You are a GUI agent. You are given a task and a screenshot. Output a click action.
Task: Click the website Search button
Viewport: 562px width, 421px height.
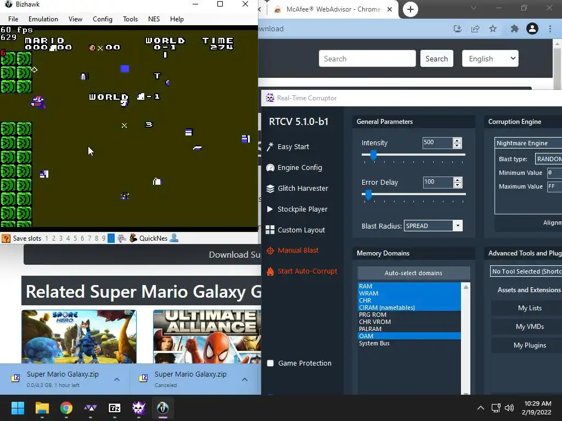[436, 58]
